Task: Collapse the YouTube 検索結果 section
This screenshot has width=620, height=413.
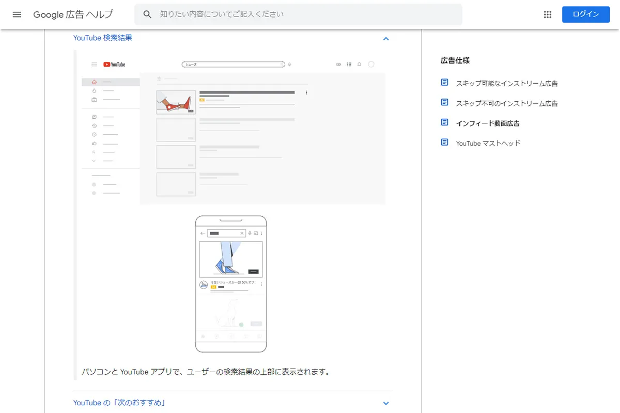Action: 385,38
